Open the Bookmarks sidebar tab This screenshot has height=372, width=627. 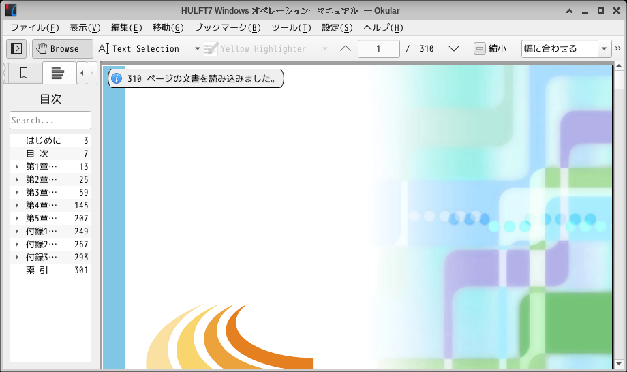click(24, 73)
